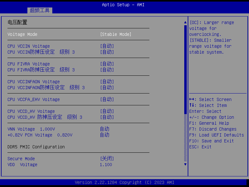Open CPU VCCD_HV Voltage option
This screenshot has width=249, height=187.
(x=107, y=111)
